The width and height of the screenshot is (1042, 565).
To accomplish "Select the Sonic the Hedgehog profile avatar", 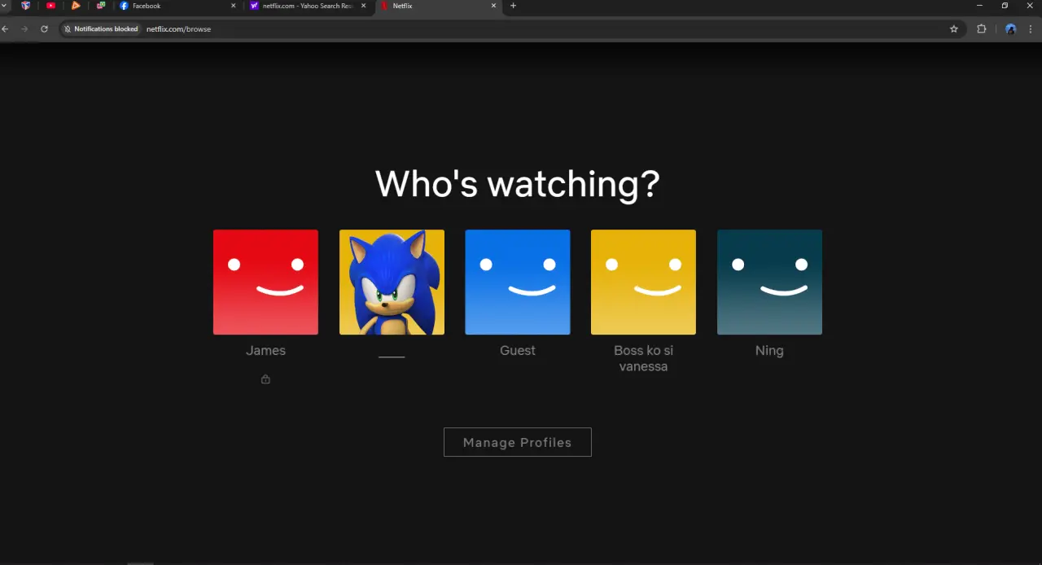I will pos(392,282).
